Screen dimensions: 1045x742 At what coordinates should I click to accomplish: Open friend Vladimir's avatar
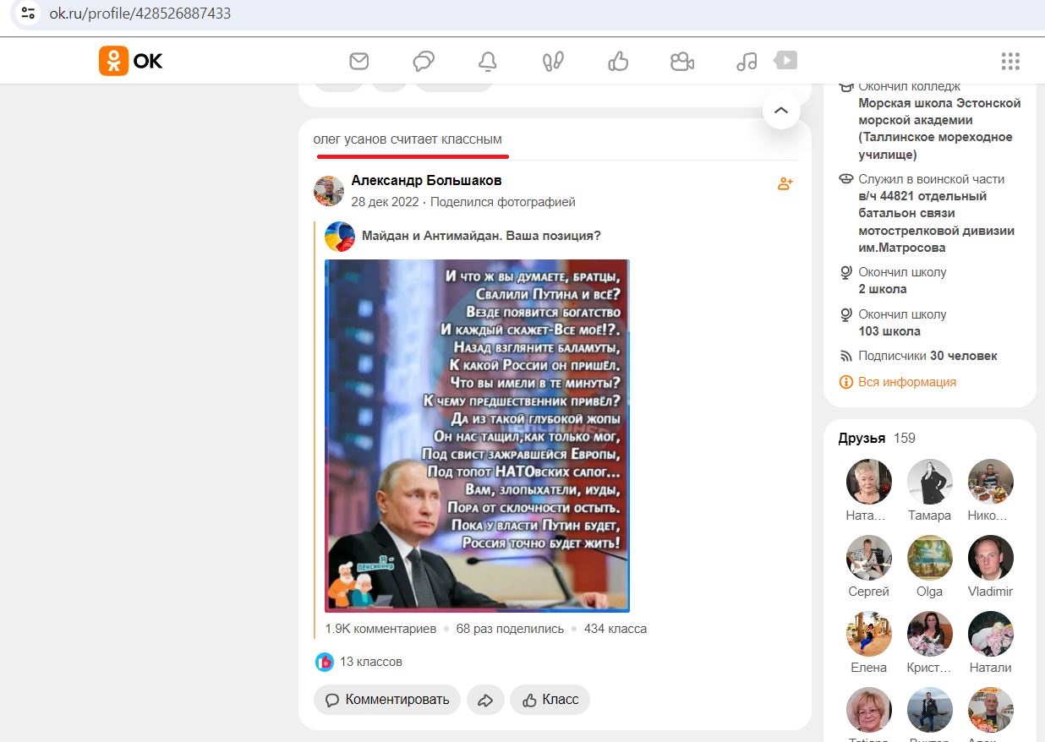[991, 558]
